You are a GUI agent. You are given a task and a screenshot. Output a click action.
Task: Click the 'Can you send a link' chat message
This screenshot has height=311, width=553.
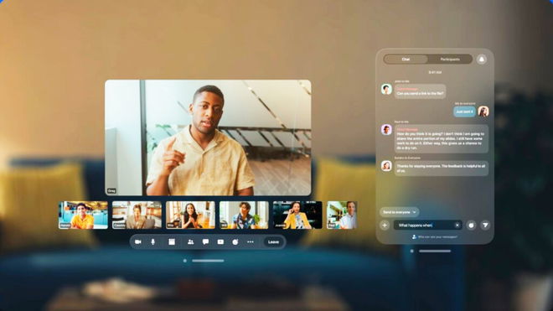tap(420, 91)
